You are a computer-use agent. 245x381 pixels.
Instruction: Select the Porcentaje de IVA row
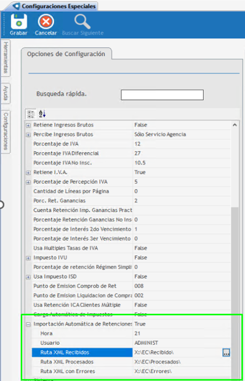tap(131, 144)
